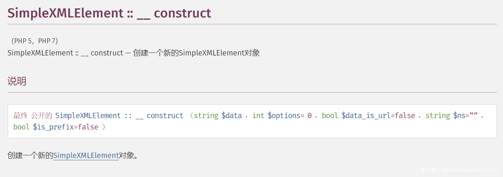The image size is (503, 177).
Task: Click the construct method name in the code box
Action: pyautogui.click(x=165, y=115)
